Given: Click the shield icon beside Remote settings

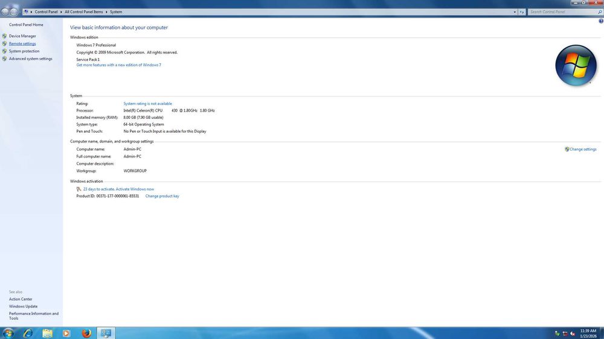Looking at the screenshot, I should [4, 43].
